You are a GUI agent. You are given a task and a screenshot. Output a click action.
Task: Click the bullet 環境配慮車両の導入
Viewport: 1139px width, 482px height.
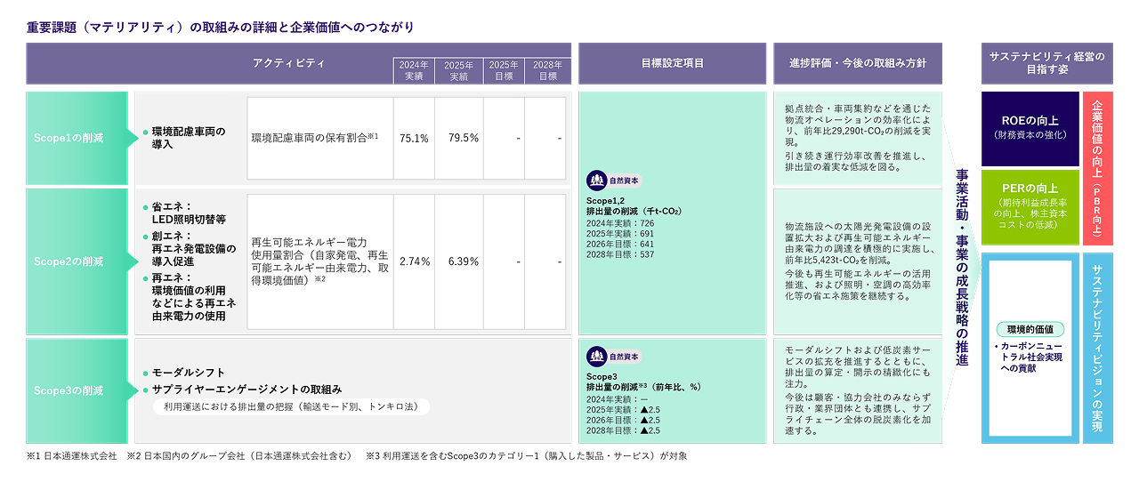tap(184, 138)
